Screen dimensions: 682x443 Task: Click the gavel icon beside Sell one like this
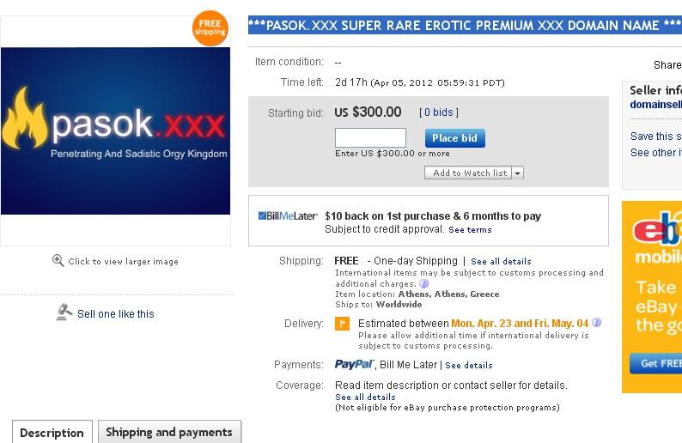coord(64,313)
